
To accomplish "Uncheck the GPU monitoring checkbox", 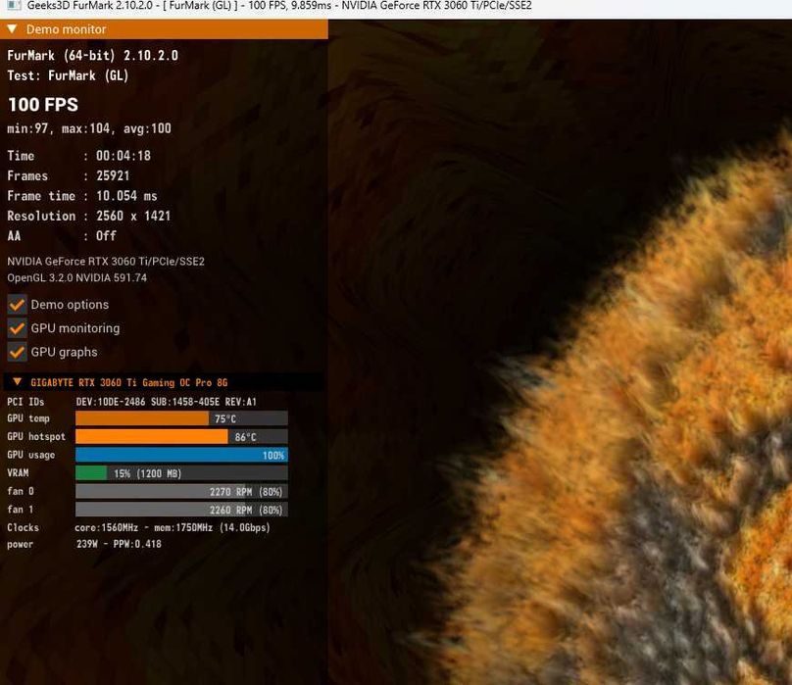I will [17, 328].
